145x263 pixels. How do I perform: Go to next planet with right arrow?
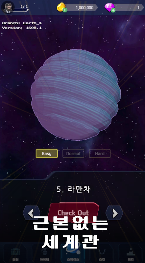[114, 213]
